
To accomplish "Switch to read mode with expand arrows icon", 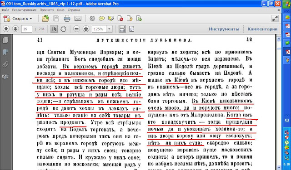I will tap(275, 19).
